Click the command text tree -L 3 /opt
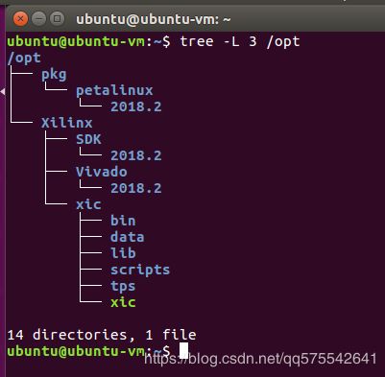The image size is (385, 377). 240,42
